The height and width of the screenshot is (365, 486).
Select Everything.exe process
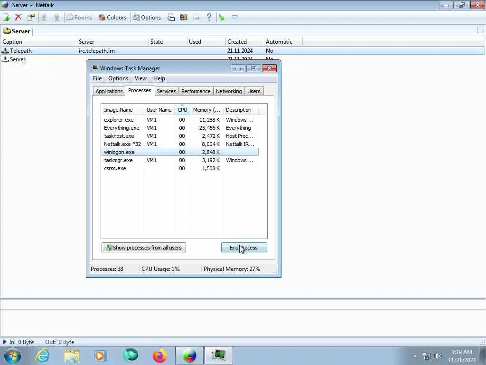[x=180, y=128]
